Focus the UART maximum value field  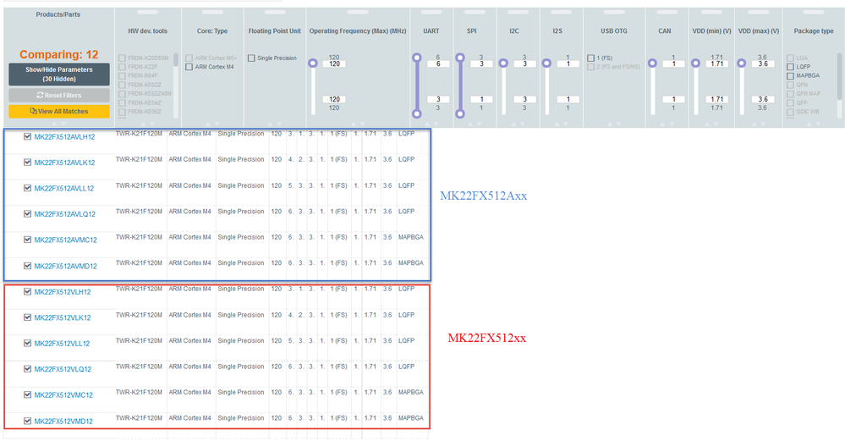coord(438,64)
